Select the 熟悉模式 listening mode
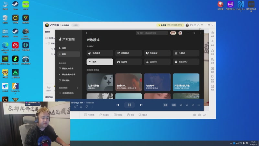This screenshot has height=146, width=259. point(100,53)
